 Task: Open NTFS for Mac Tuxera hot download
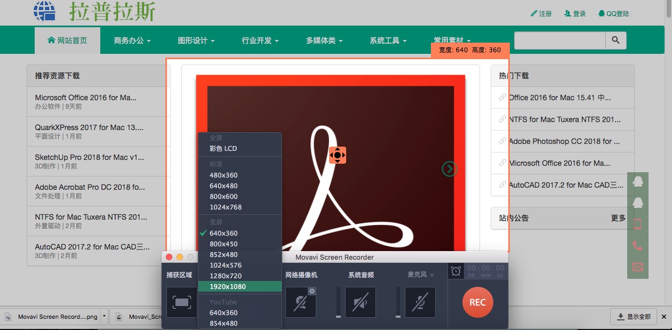click(x=565, y=119)
